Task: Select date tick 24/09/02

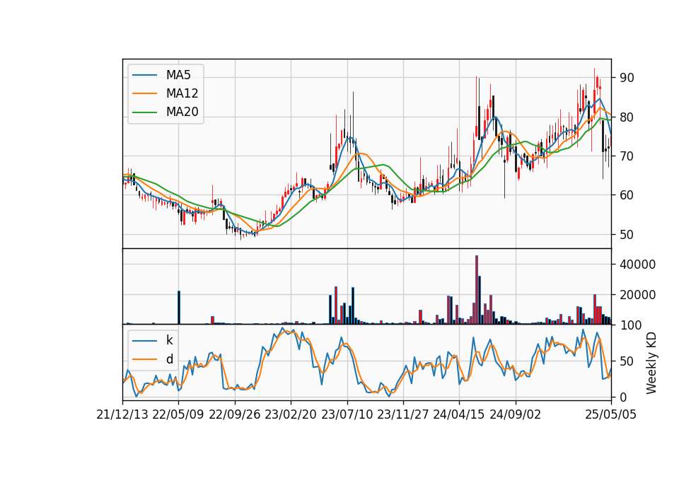Action: pos(516,415)
